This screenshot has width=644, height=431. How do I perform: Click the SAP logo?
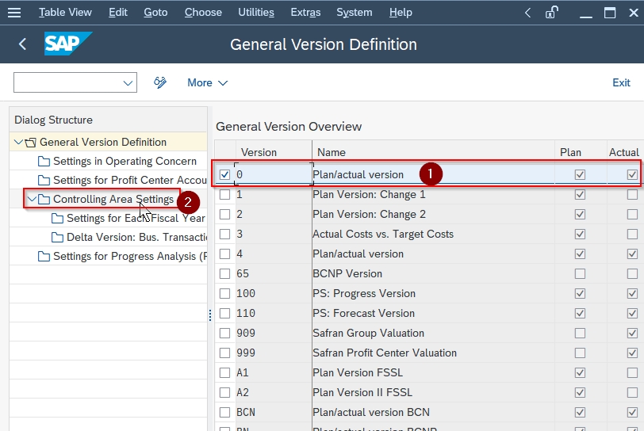click(67, 44)
